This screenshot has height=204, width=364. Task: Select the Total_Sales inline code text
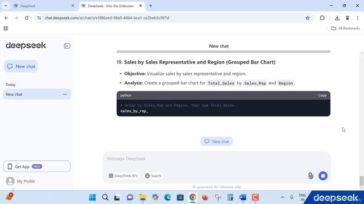coord(221,83)
